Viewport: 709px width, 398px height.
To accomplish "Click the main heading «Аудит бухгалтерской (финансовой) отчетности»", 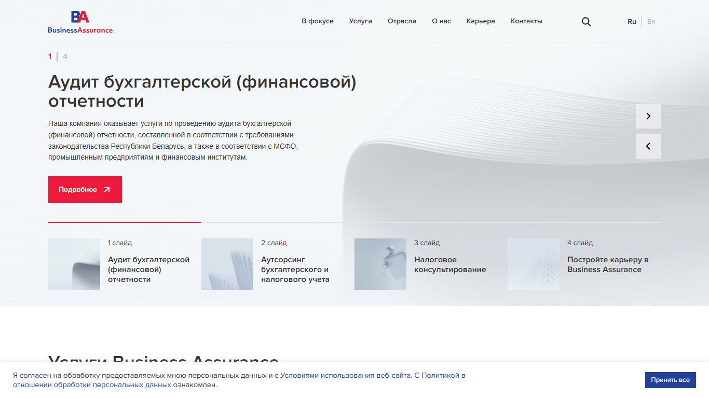I will click(x=202, y=91).
